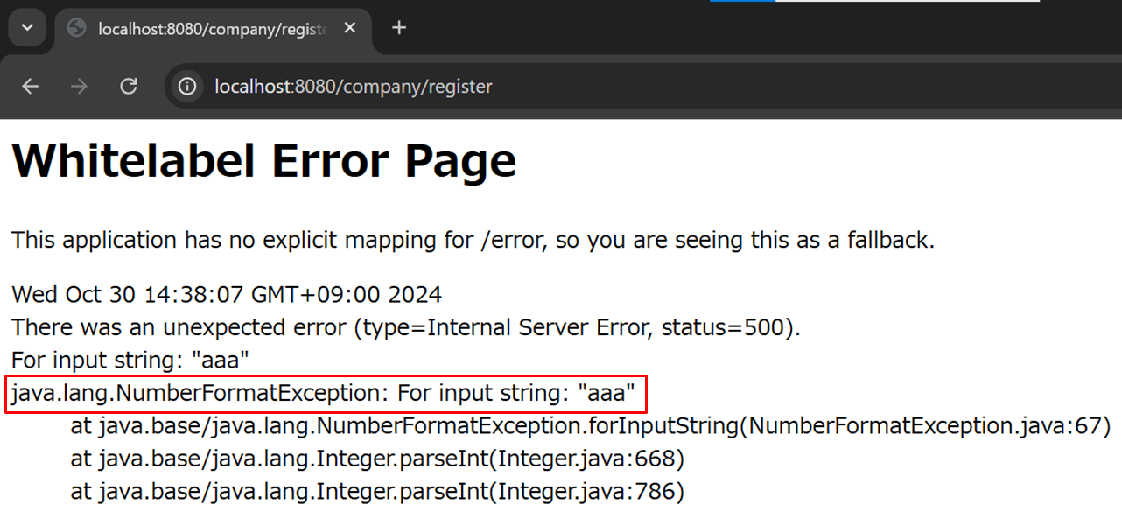The height and width of the screenshot is (512, 1122).
Task: Open a new browser tab
Action: (399, 28)
